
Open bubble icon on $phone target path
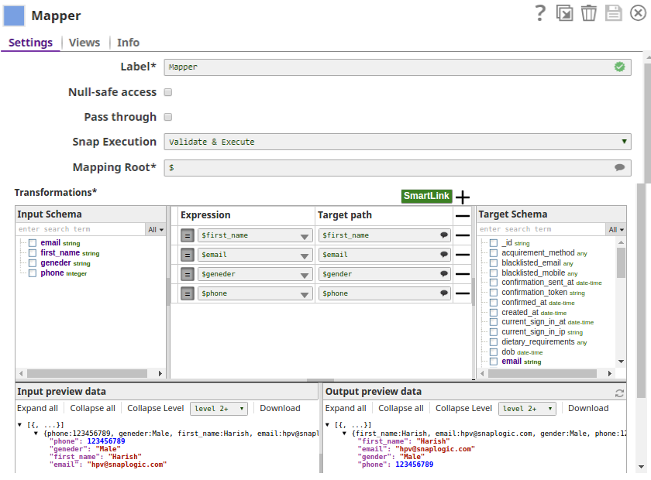[444, 293]
